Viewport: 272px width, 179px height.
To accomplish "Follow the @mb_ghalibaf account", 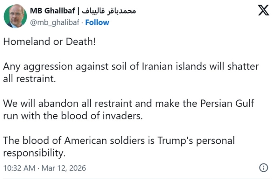I will pyautogui.click(x=97, y=23).
